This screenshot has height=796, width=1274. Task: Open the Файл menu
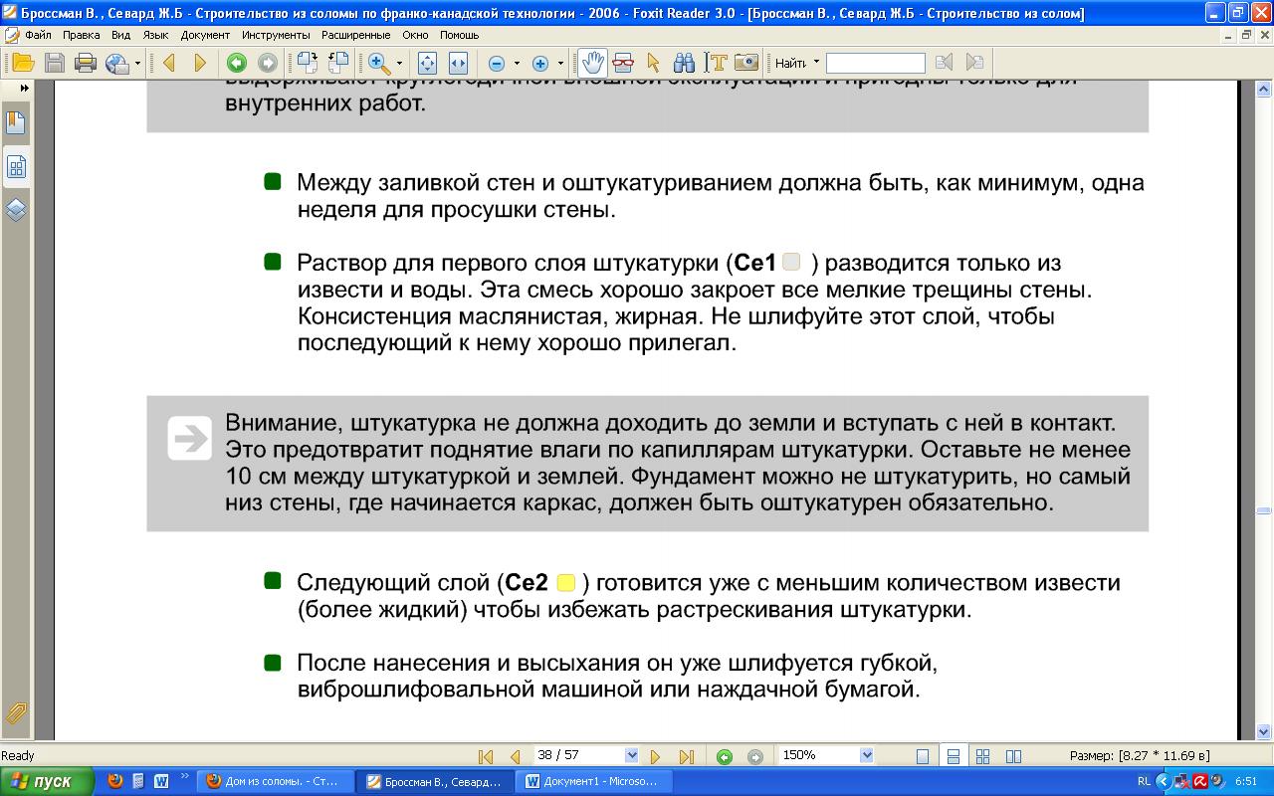pos(38,35)
